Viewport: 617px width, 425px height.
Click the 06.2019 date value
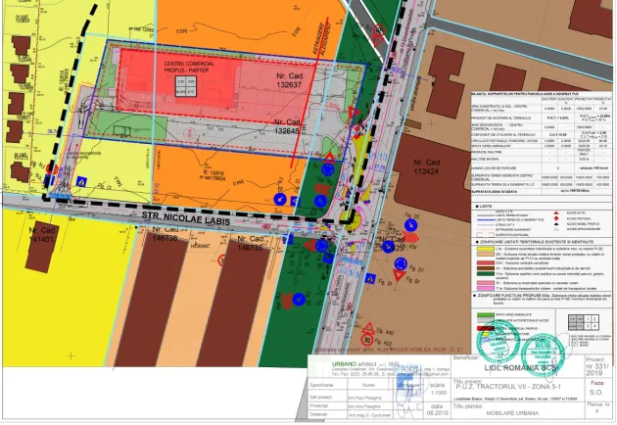(x=437, y=413)
